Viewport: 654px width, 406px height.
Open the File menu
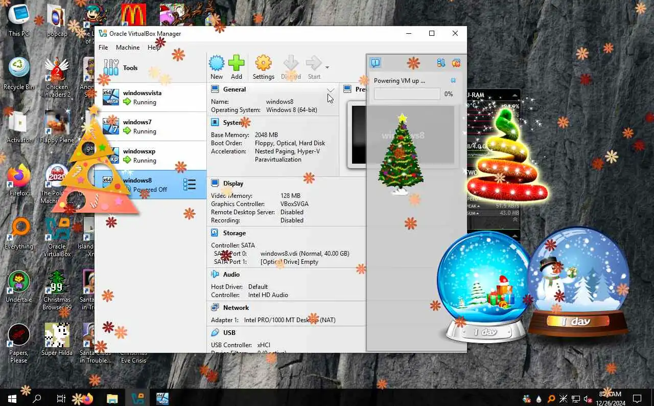(103, 47)
